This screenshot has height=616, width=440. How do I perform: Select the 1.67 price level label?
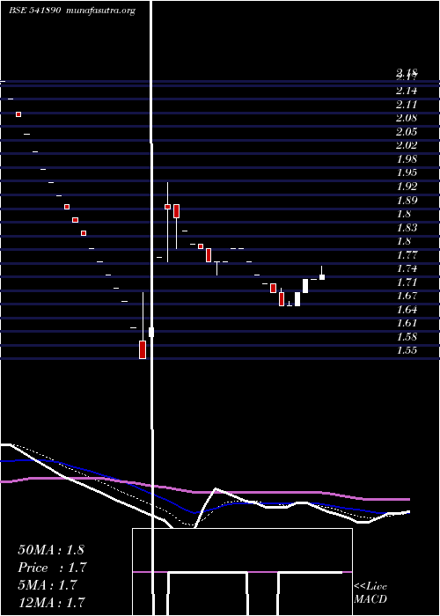(x=407, y=296)
